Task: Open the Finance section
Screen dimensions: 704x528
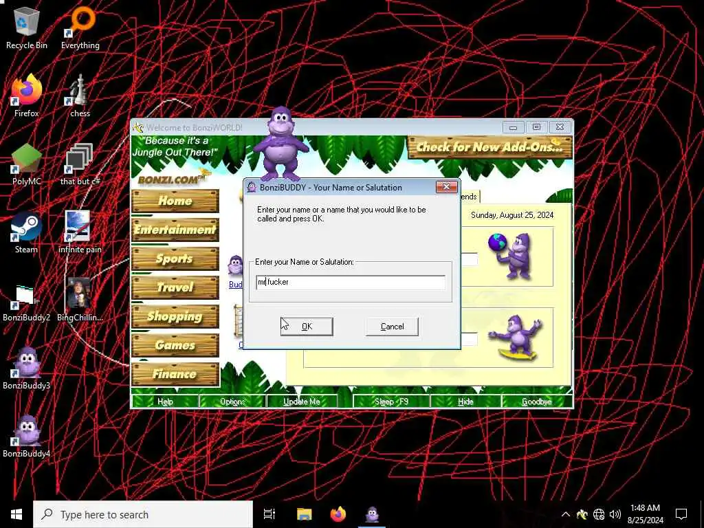Action: (x=175, y=373)
